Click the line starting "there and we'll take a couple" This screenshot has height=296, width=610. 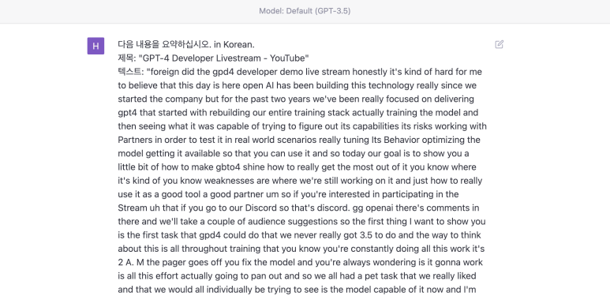301,221
